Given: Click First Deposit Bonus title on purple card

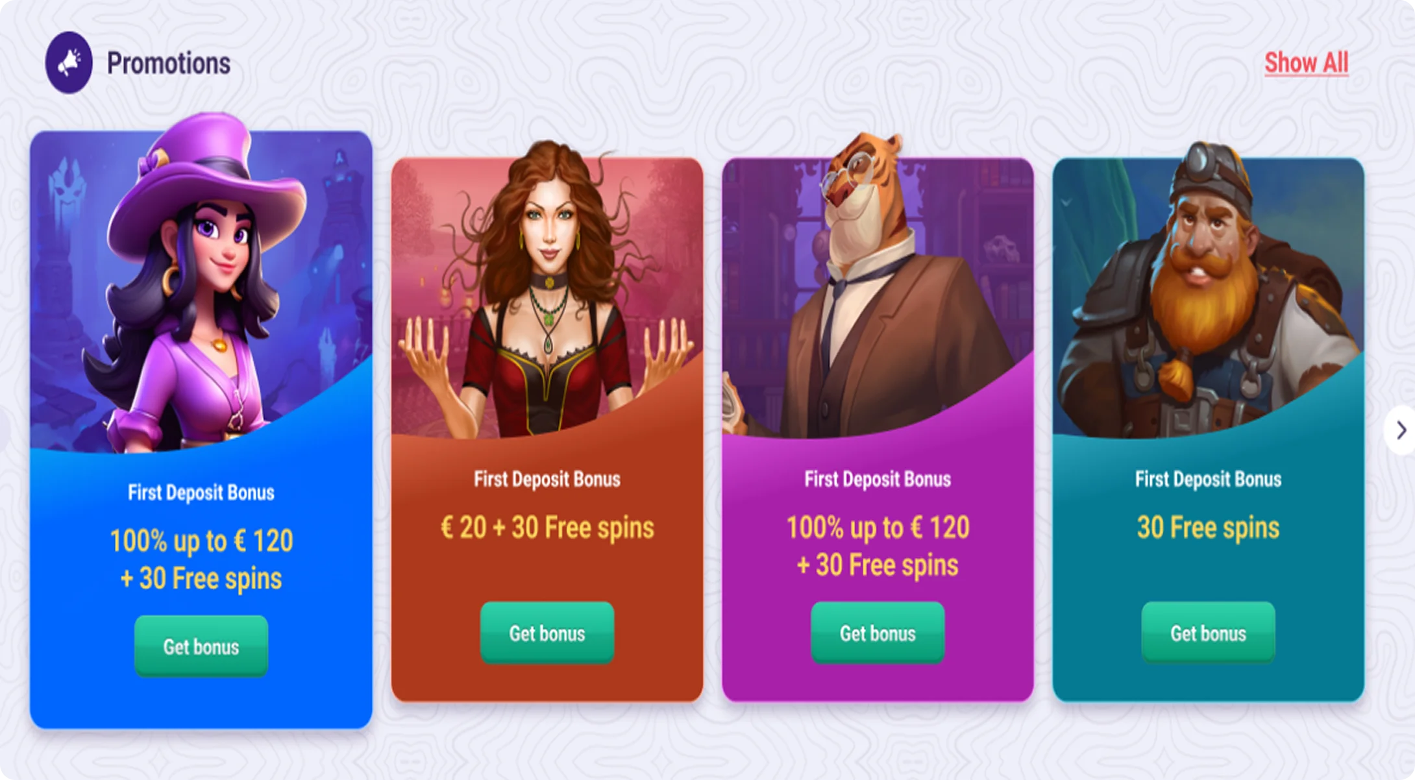Looking at the screenshot, I should (x=878, y=479).
